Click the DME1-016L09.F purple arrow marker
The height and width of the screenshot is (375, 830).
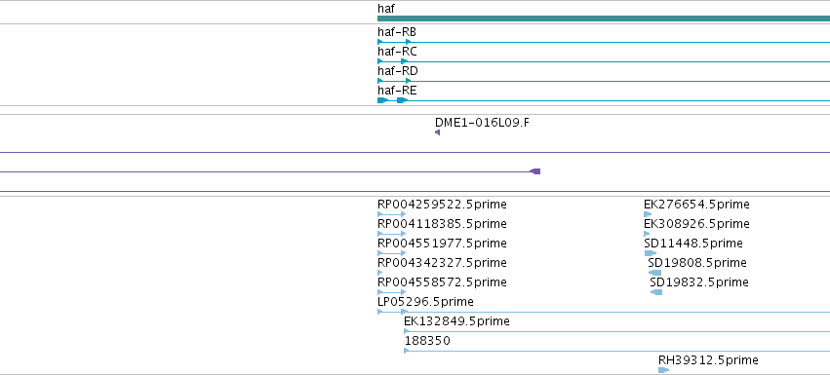click(437, 132)
